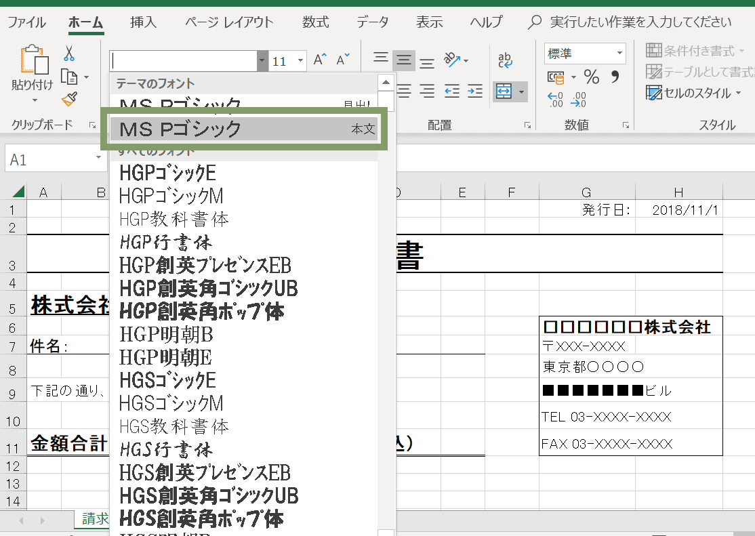Apply the percent style icon
This screenshot has height=536, width=755.
pos(592,77)
